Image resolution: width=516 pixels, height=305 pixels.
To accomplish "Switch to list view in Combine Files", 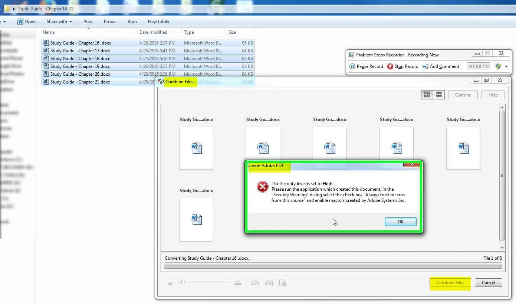I will 439,95.
